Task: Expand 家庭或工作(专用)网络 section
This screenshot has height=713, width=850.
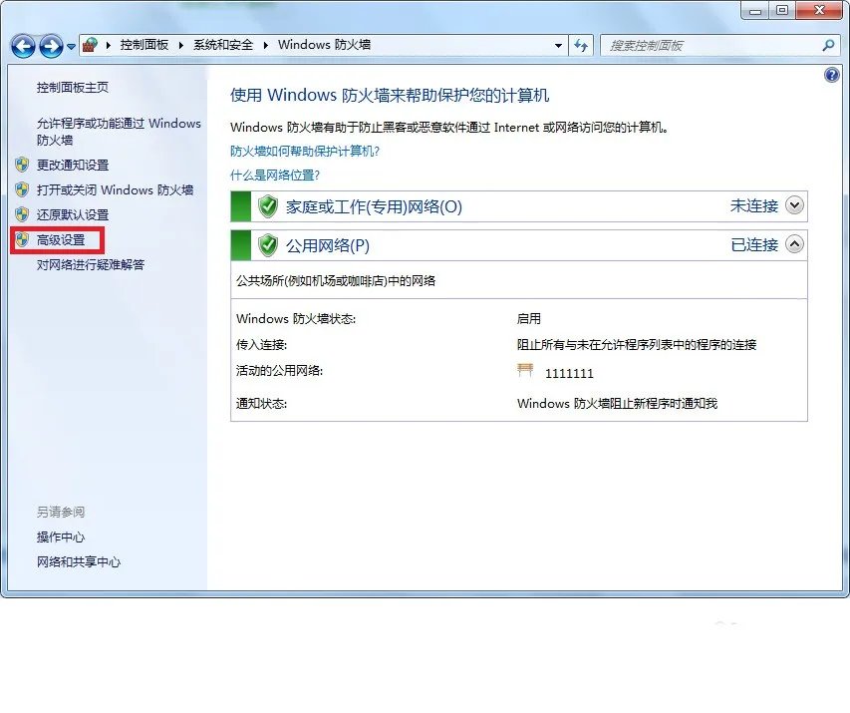Action: (794, 205)
